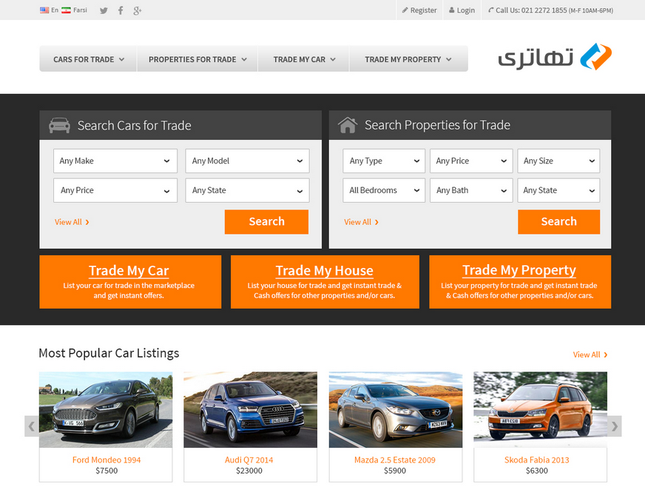Viewport: 645px width, 504px height.
Task: Open the Google Plus social icon
Action: click(138, 10)
